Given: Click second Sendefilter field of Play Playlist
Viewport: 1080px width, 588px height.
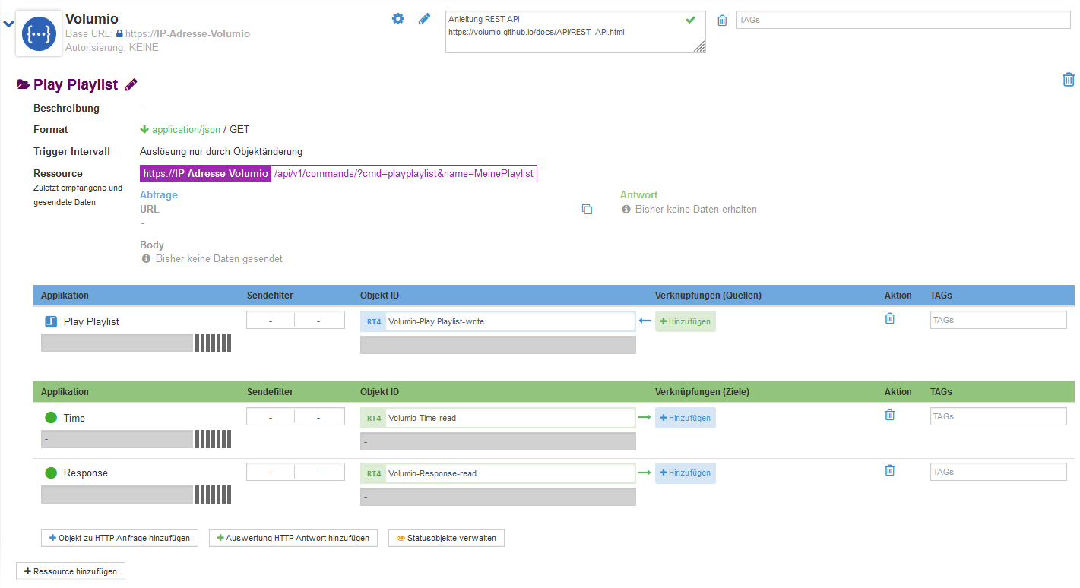Looking at the screenshot, I should pyautogui.click(x=319, y=321).
